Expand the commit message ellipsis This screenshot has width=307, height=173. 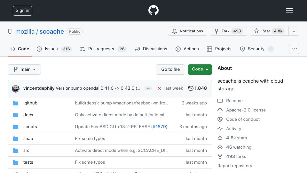point(148,88)
